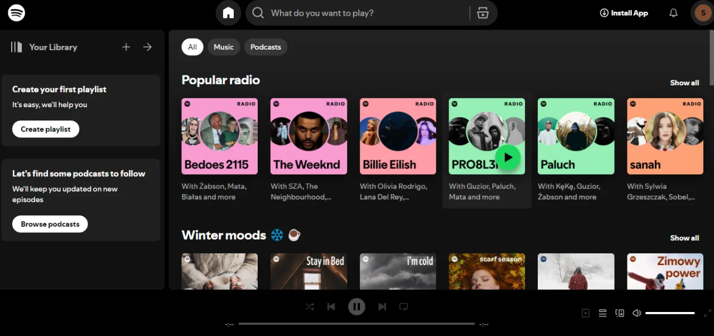Image resolution: width=714 pixels, height=336 pixels.
Task: Click the playback progress bar
Action: tap(356, 324)
